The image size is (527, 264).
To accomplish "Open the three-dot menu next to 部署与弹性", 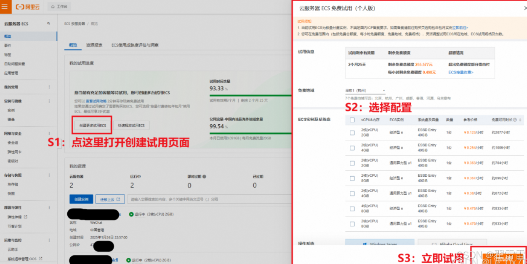I will [x=49, y=207].
